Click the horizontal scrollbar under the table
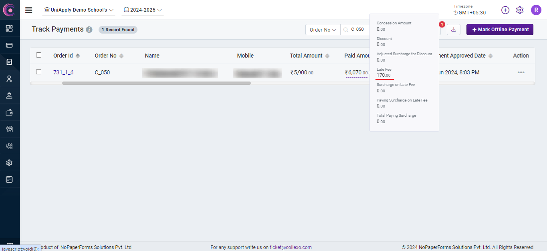The image size is (547, 251). pos(156,83)
